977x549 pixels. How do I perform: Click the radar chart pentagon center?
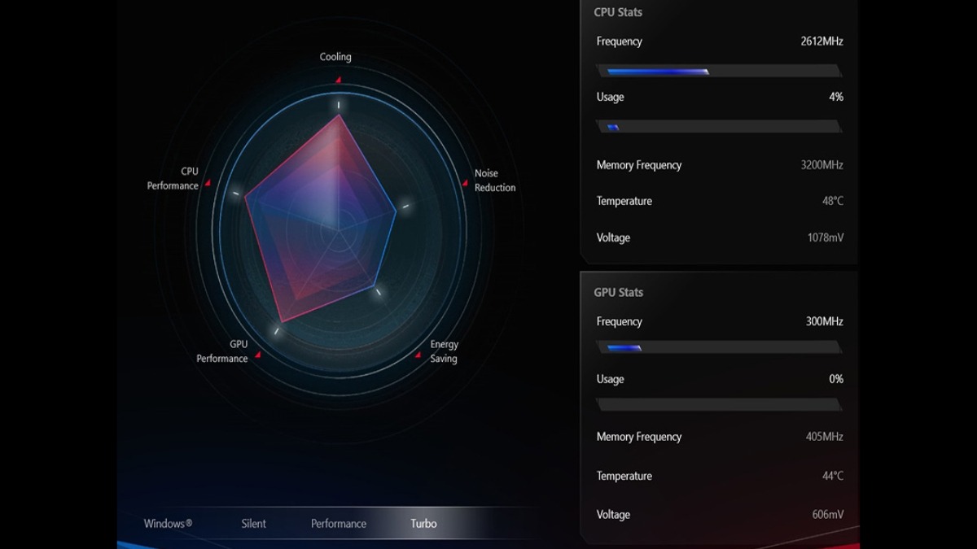[x=337, y=233]
